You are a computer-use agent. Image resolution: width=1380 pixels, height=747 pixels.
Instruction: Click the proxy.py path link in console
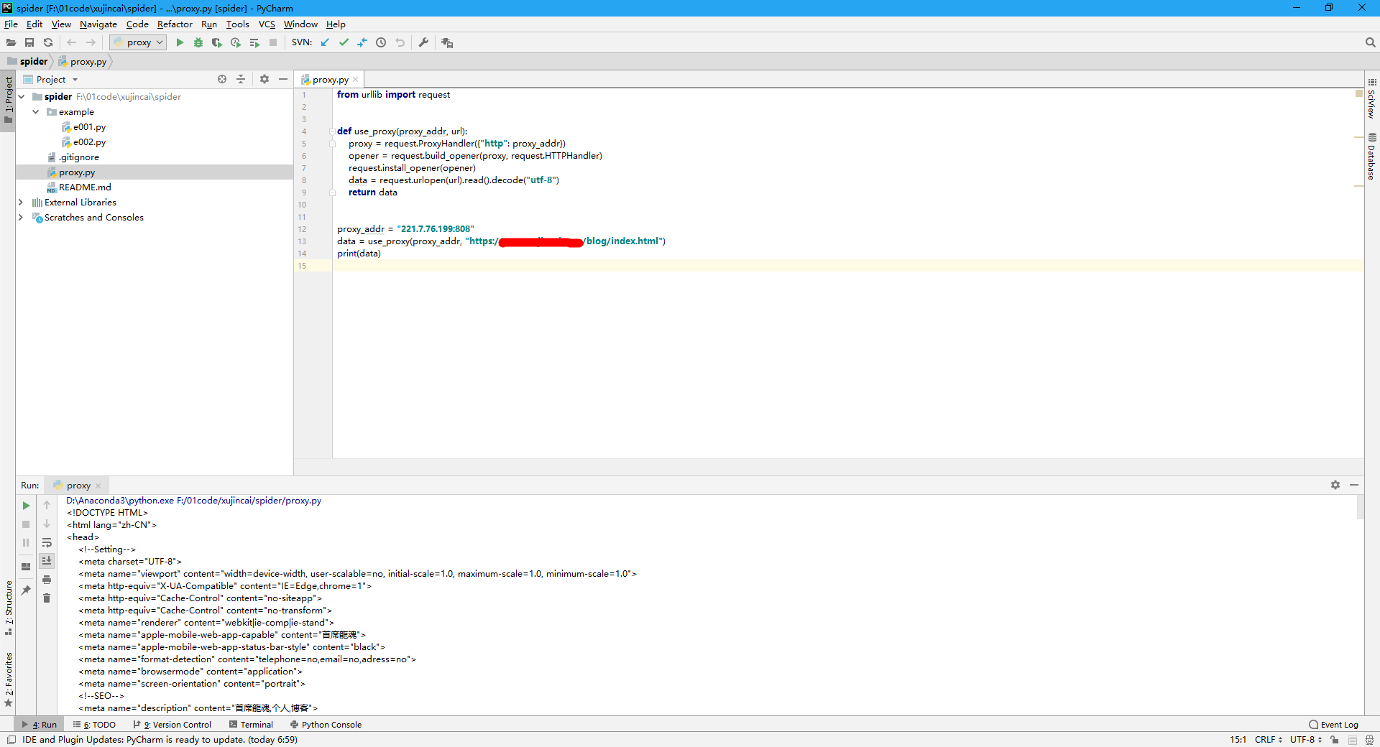coord(249,500)
